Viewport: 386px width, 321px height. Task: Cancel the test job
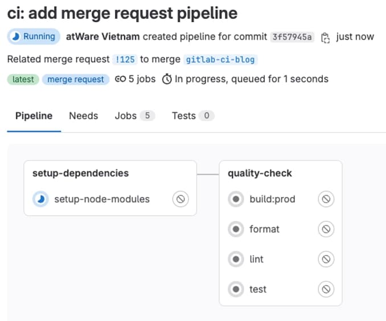pos(326,289)
